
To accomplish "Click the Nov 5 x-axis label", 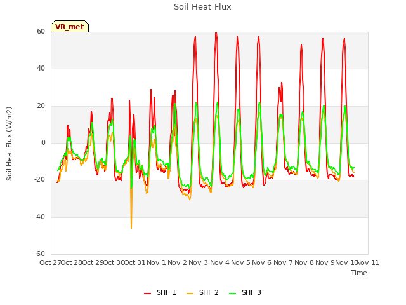I will pyautogui.click(x=240, y=262).
